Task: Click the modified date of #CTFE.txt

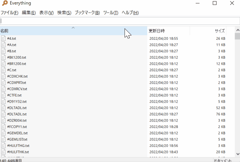Action: [164, 95]
